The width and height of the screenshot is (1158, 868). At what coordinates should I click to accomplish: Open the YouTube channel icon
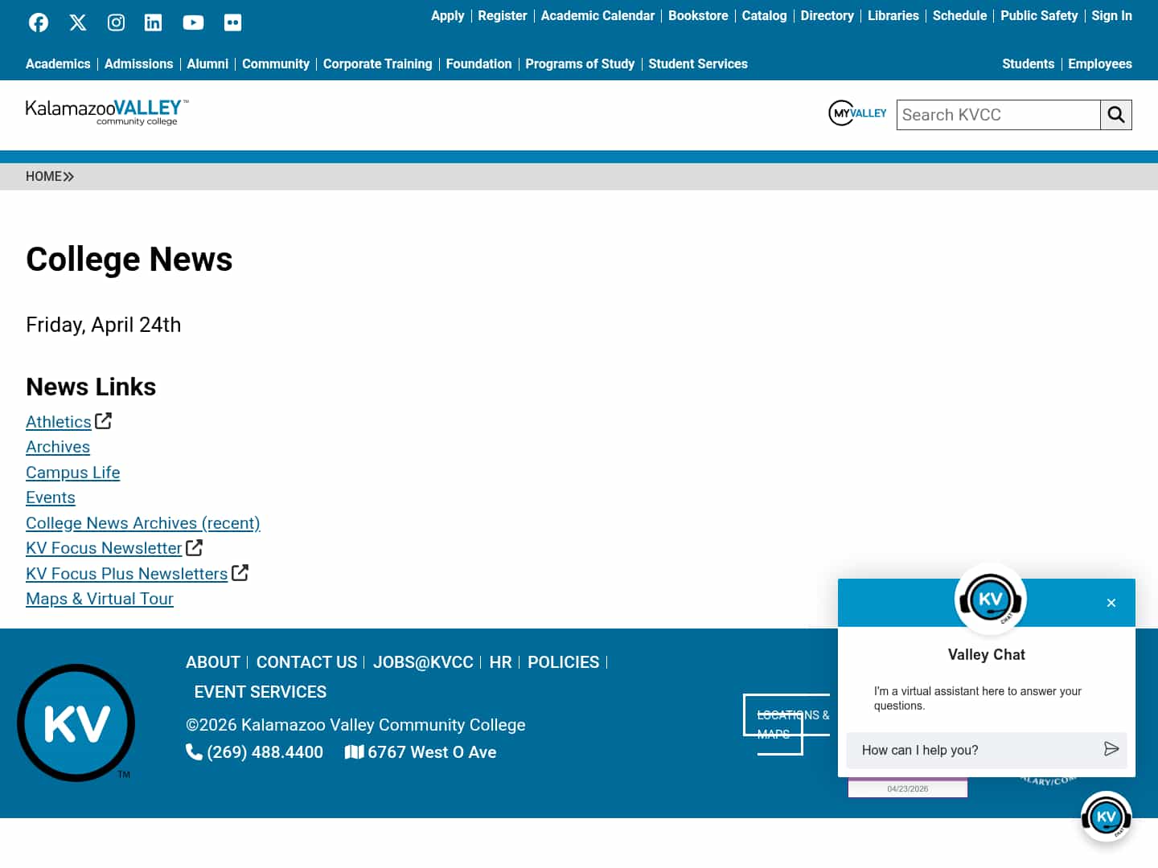pos(193,22)
